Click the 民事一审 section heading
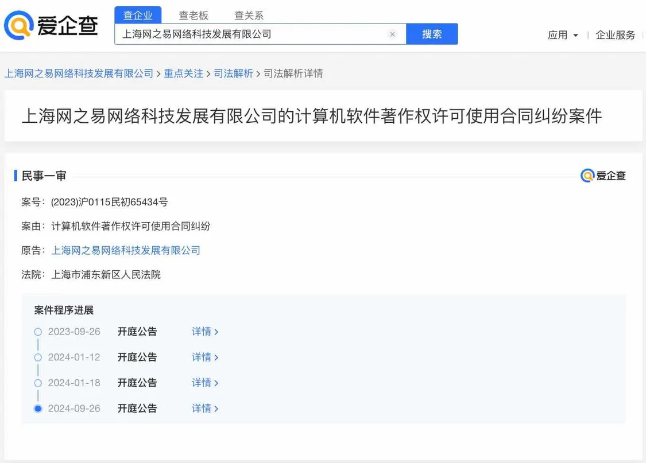Image resolution: width=646 pixels, height=463 pixels. click(x=44, y=176)
